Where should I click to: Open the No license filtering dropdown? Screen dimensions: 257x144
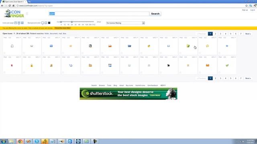125,23
